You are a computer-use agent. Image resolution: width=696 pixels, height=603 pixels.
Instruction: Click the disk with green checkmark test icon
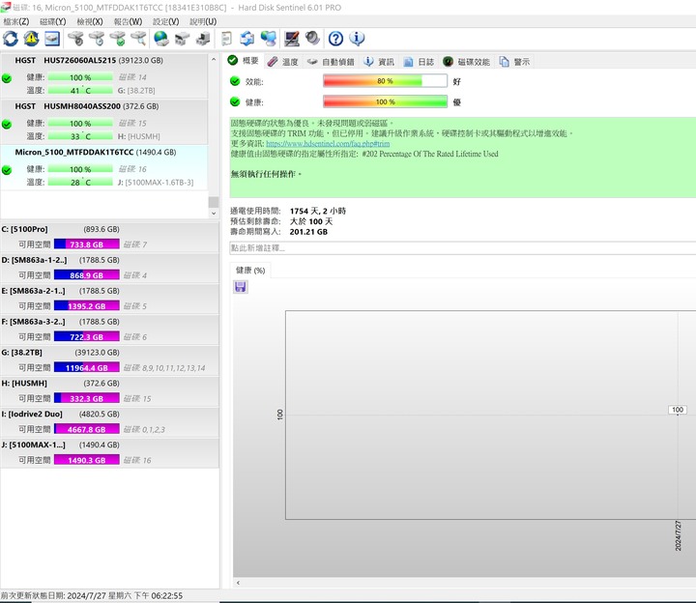[x=118, y=39]
